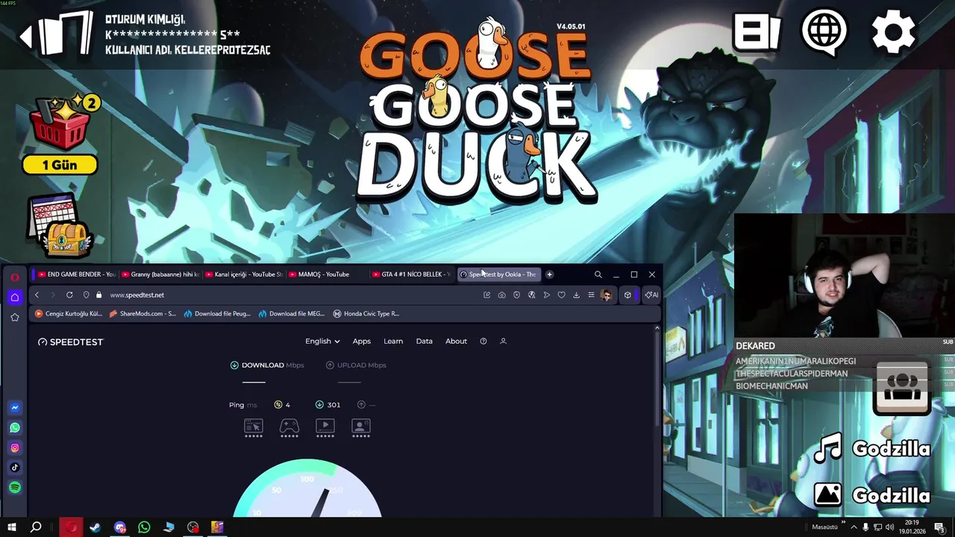Click the camera snapshot icon in address bar
This screenshot has width=955, height=537.
501,295
